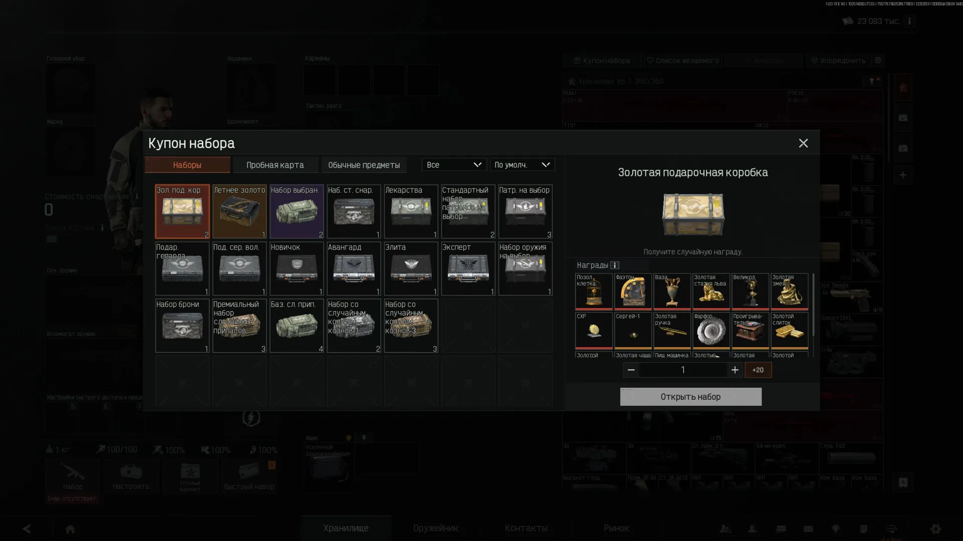Viewport: 963px width, 541px height.
Task: Open the По умолч. sort dropdown
Action: pyautogui.click(x=522, y=165)
